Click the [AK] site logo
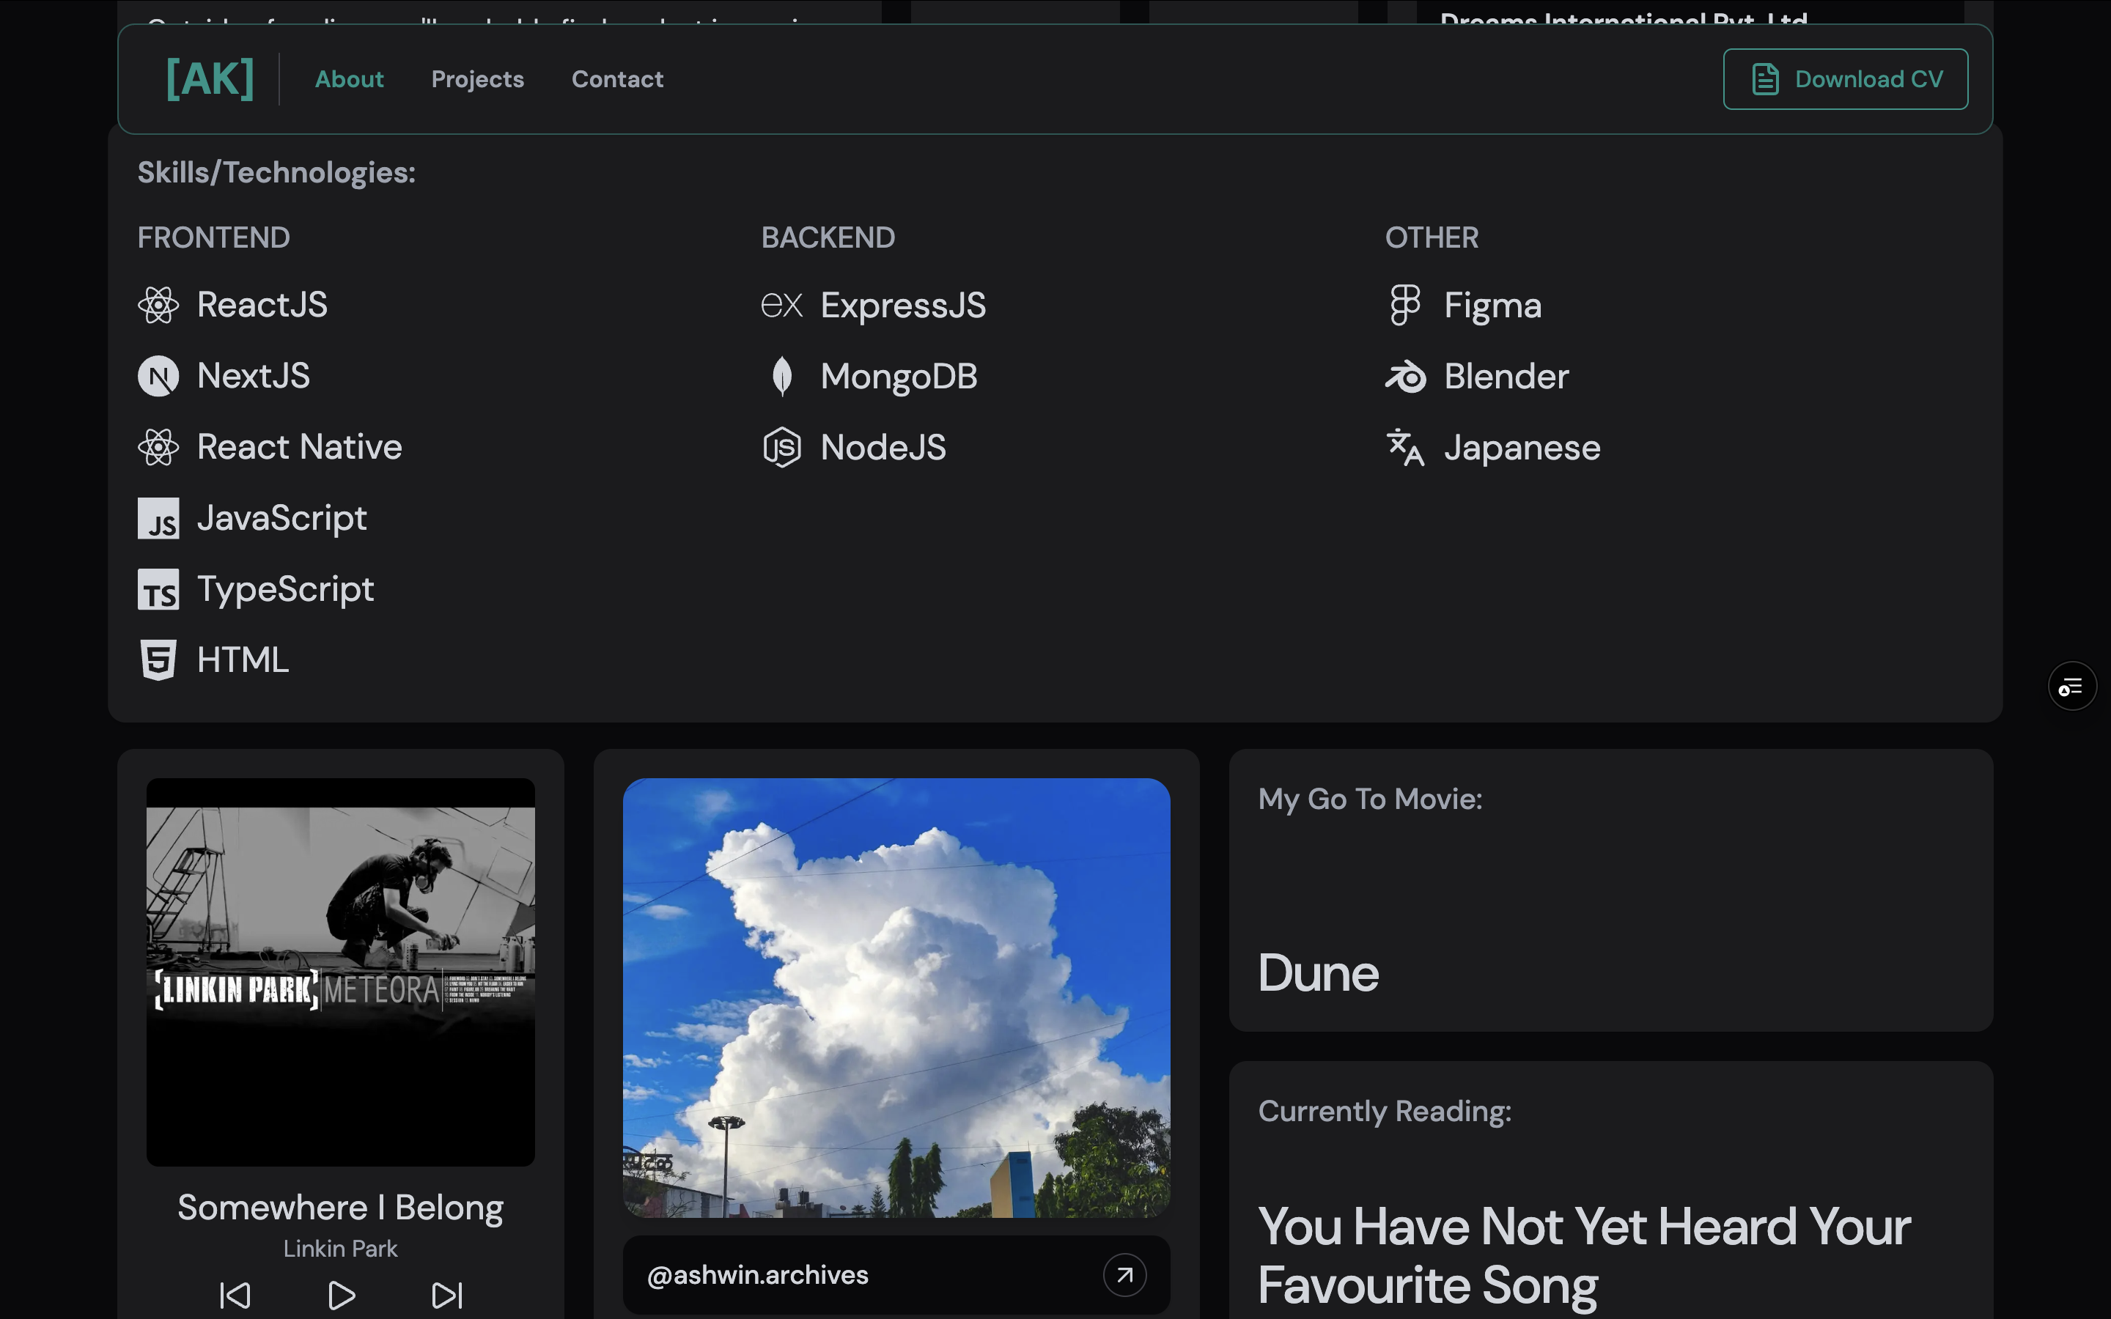2111x1319 pixels. point(210,79)
